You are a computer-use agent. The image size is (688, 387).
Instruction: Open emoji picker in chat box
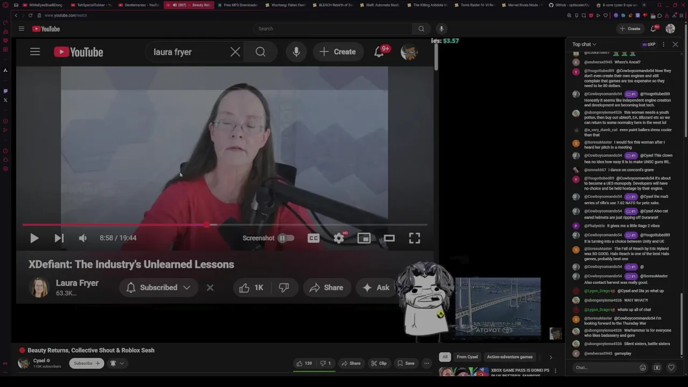[643, 368]
